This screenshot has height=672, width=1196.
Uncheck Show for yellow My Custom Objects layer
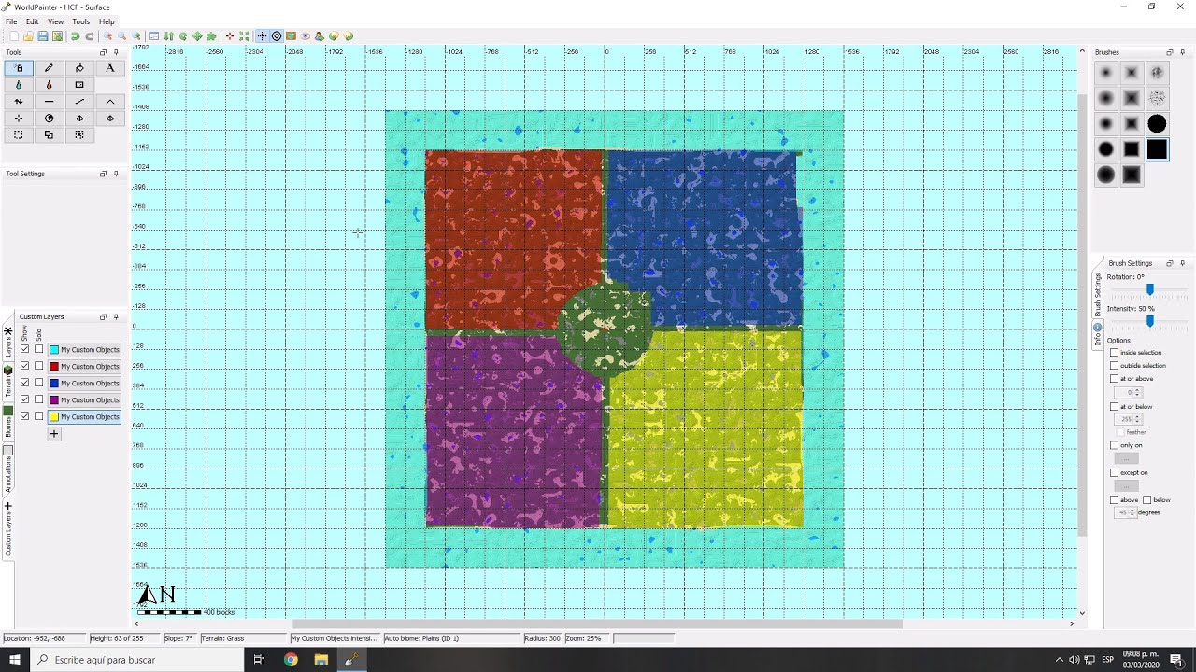coord(25,416)
